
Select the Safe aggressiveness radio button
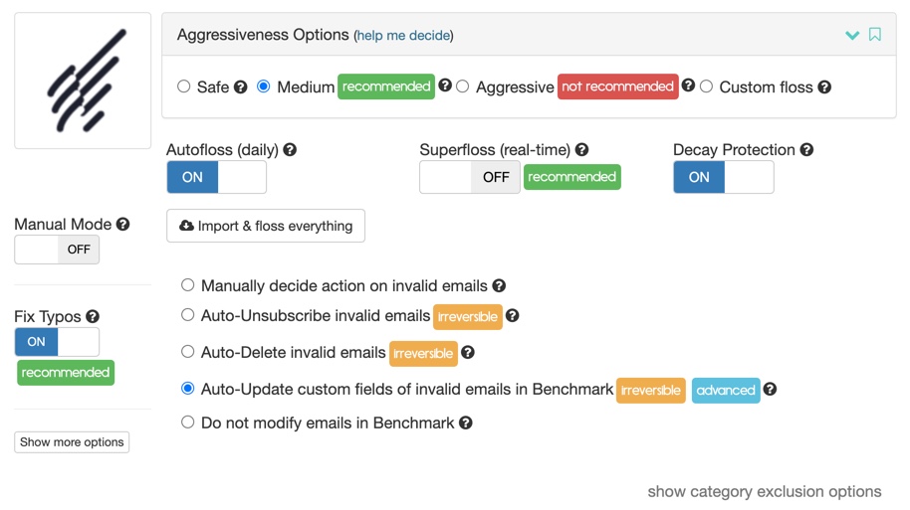coord(184,86)
